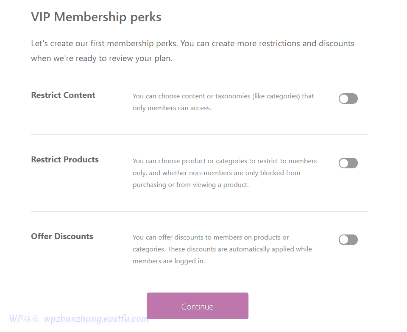Click the word "taxonomies" in the Restrict Content description
407x332 pixels.
(x=232, y=96)
